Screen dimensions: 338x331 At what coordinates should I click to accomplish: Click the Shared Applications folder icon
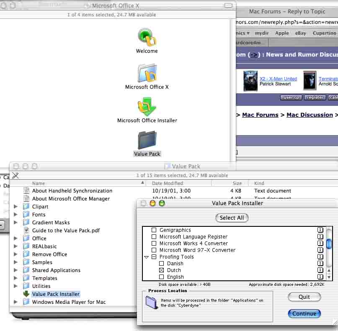tap(26, 270)
